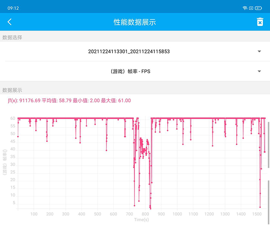Click the 60 tick on FPS axis

click(x=13, y=119)
